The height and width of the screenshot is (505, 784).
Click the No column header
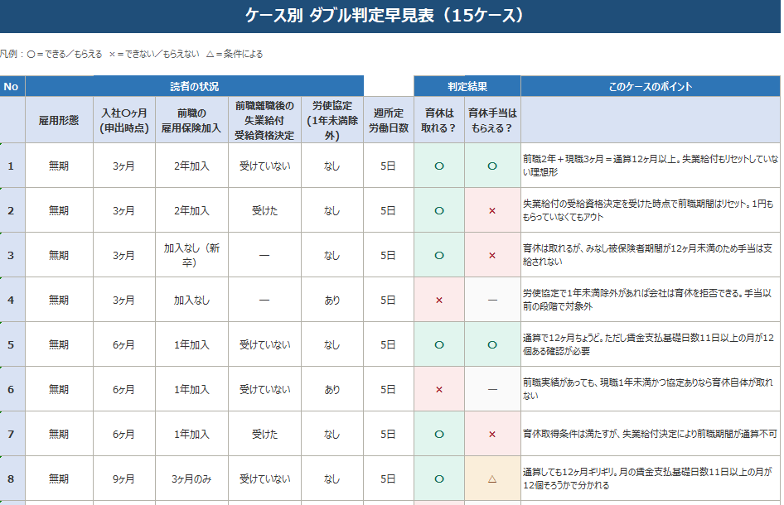click(11, 86)
